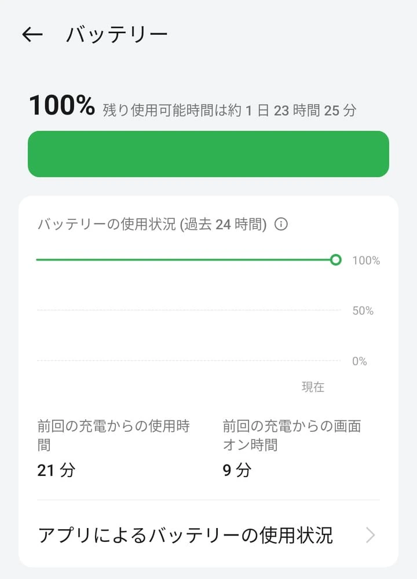Tap the info icon beside 過去 24 時間
Image resolution: width=417 pixels, height=579 pixels.
(x=281, y=225)
